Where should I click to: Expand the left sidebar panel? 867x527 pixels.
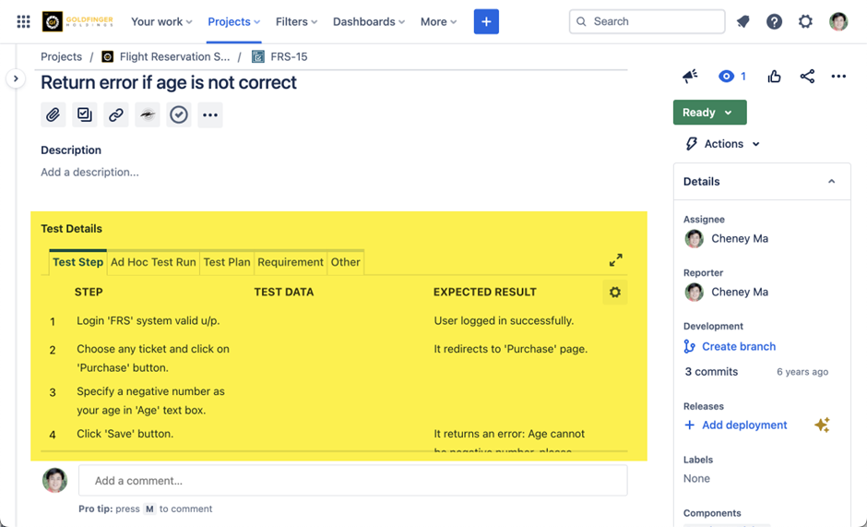pyautogui.click(x=16, y=79)
